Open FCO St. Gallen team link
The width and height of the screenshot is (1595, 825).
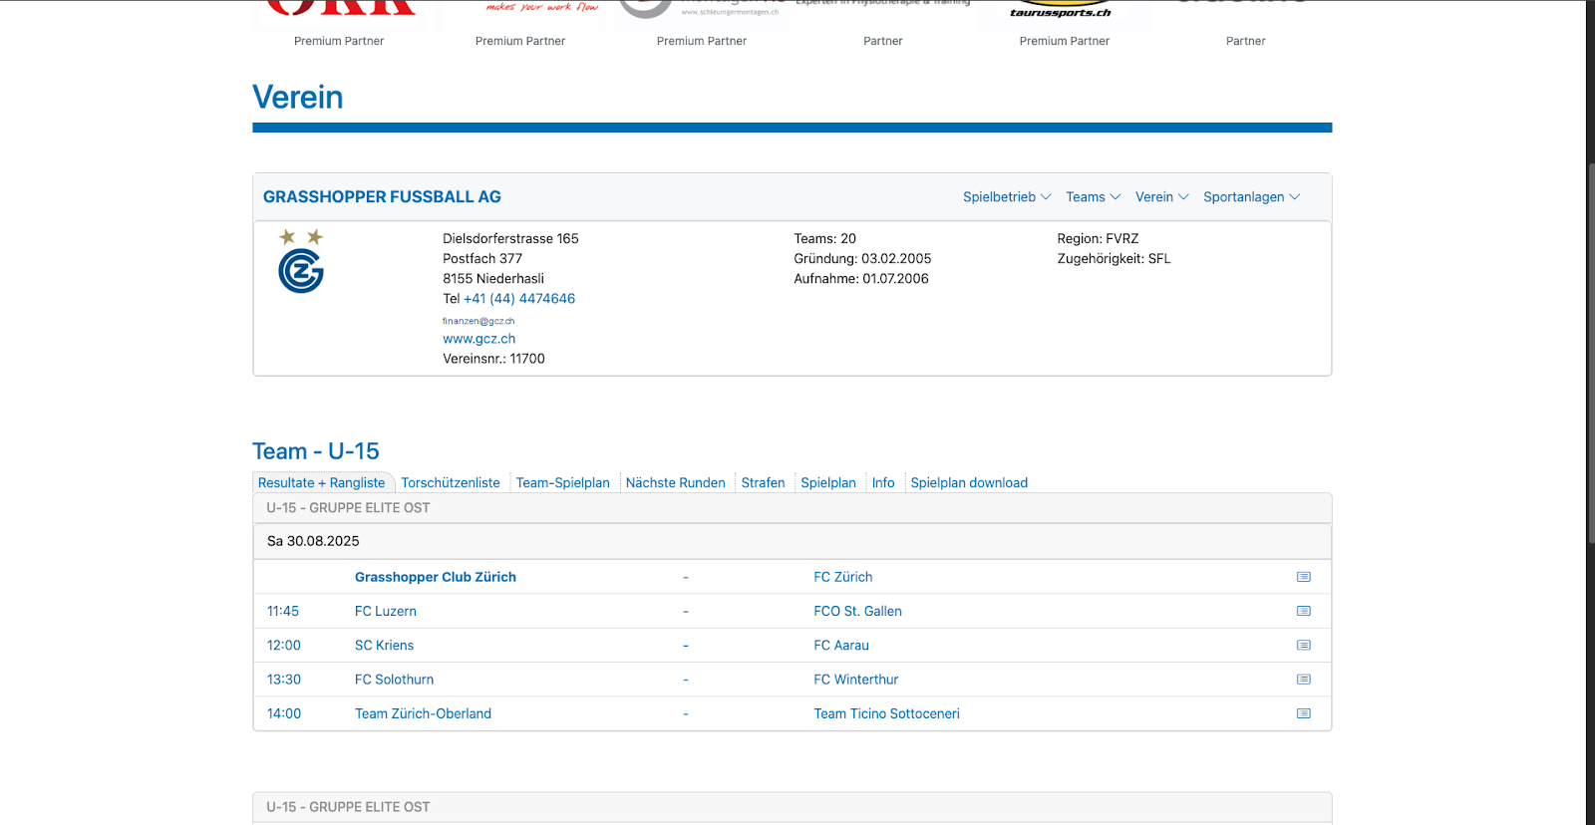pyautogui.click(x=858, y=611)
